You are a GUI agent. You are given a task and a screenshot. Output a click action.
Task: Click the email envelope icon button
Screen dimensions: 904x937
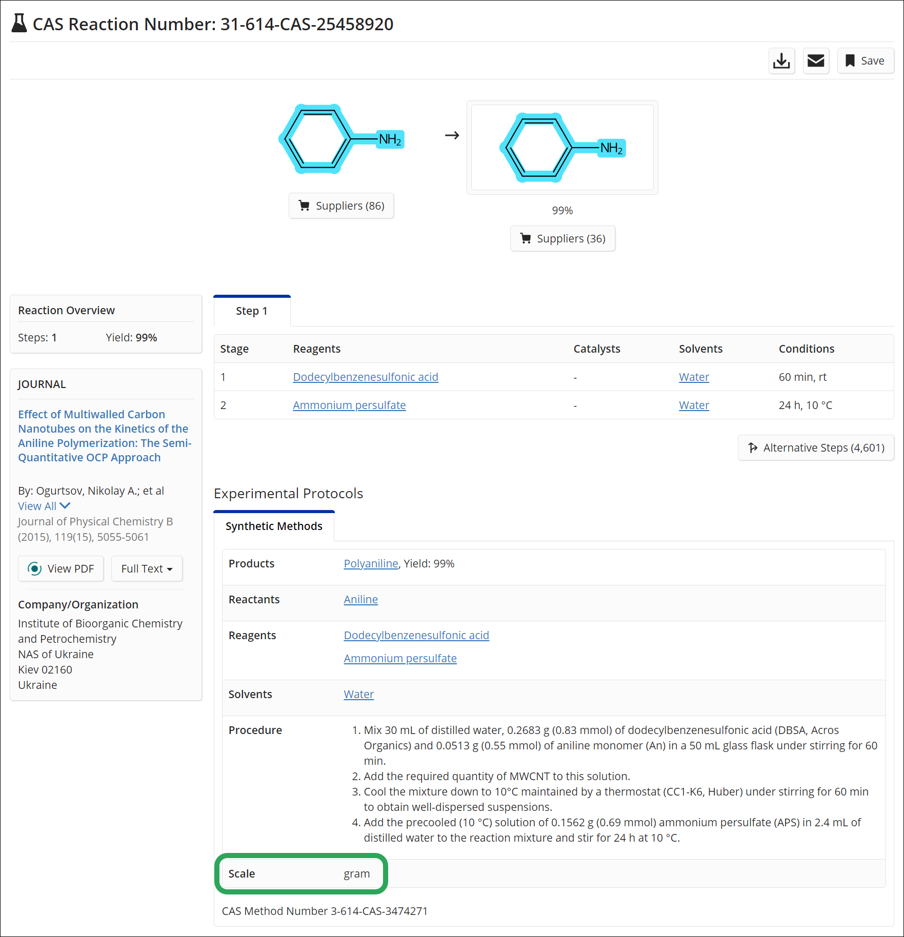click(816, 61)
